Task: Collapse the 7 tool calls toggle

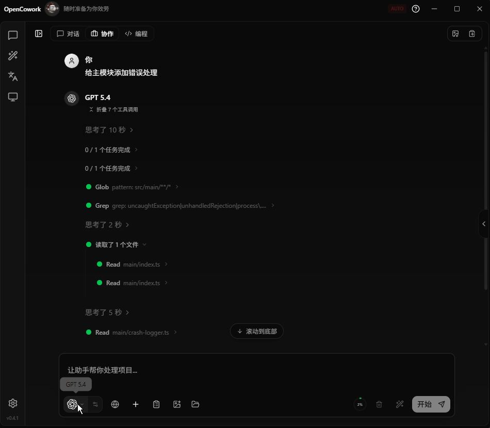Action: pyautogui.click(x=113, y=110)
